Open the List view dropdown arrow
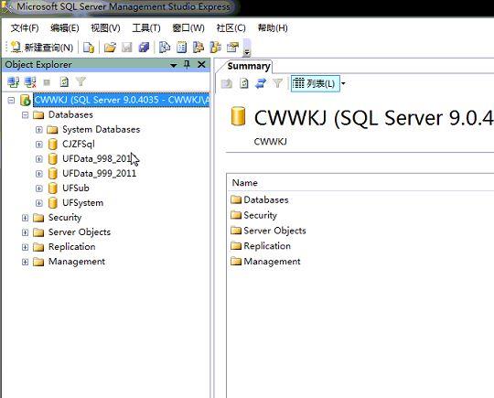494x398 pixels. pyautogui.click(x=343, y=83)
